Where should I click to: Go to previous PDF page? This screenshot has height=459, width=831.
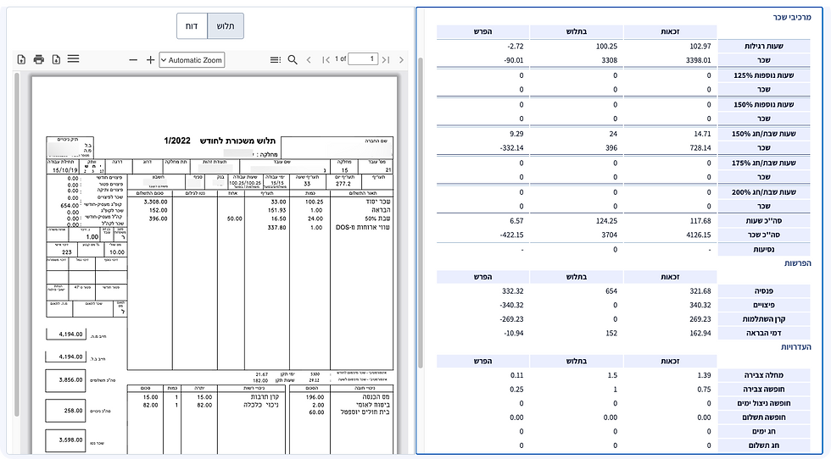point(309,60)
